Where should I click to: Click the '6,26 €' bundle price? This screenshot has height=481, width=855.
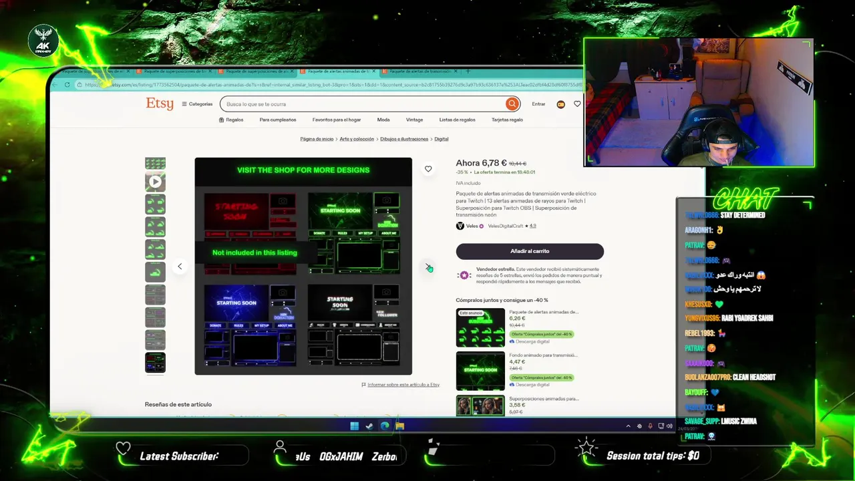pos(517,319)
